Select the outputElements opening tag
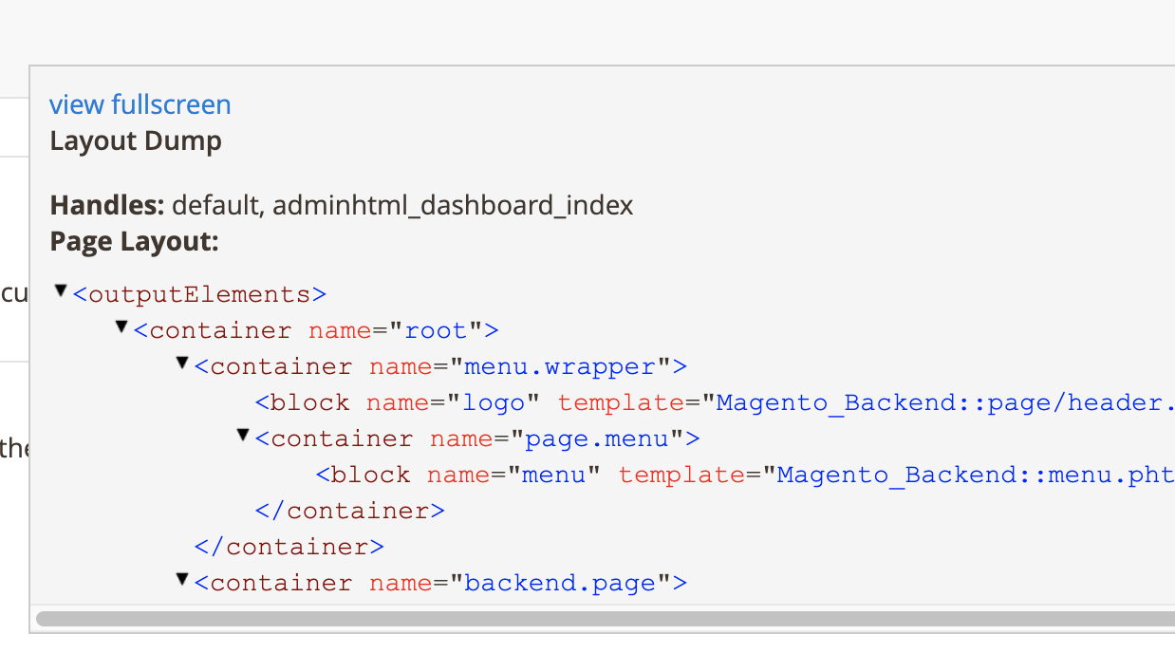This screenshot has width=1175, height=653. pyautogui.click(x=199, y=295)
